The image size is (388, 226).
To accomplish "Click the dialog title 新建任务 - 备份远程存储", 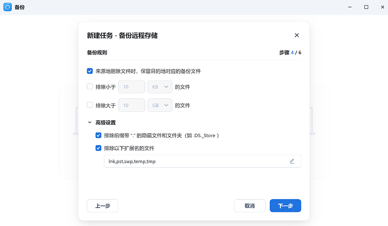I will point(122,35).
